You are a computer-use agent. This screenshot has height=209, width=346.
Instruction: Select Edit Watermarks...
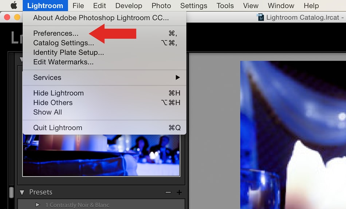(x=105, y=62)
